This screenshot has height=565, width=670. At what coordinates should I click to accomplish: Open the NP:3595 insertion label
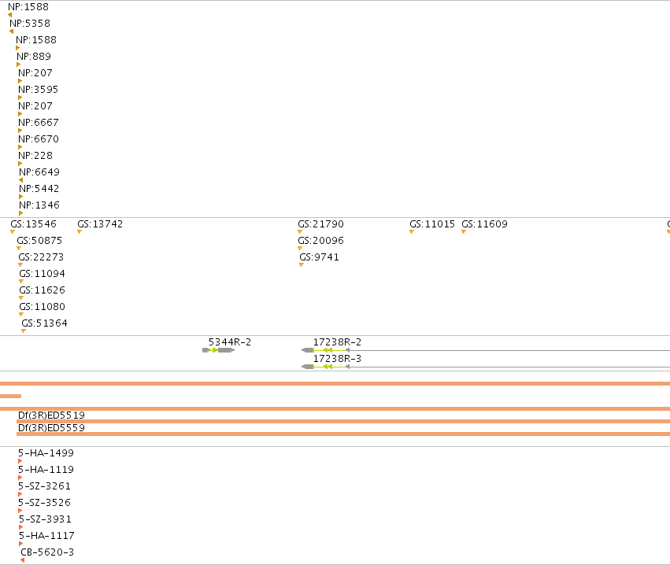tap(38, 89)
